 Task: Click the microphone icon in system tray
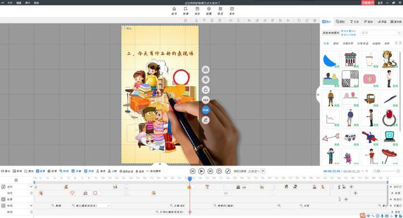pyautogui.click(x=382, y=216)
